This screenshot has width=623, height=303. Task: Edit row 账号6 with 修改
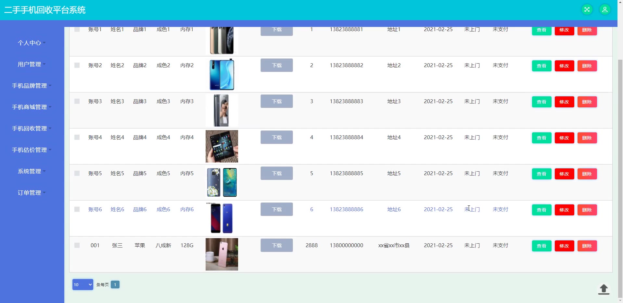(564, 210)
